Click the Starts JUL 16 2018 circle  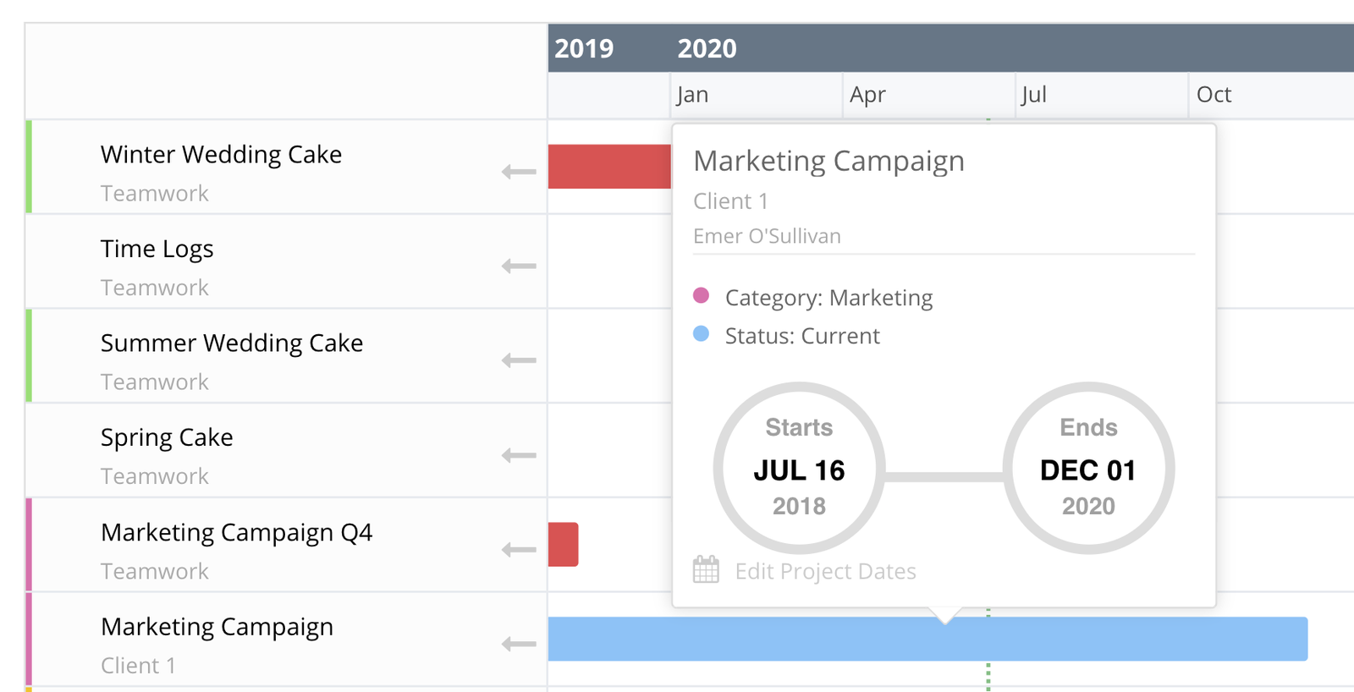pyautogui.click(x=799, y=468)
